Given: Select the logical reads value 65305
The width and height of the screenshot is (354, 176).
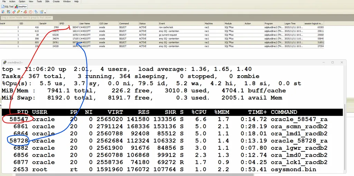Looking at the screenshot, I should pyautogui.click(x=314, y=27).
